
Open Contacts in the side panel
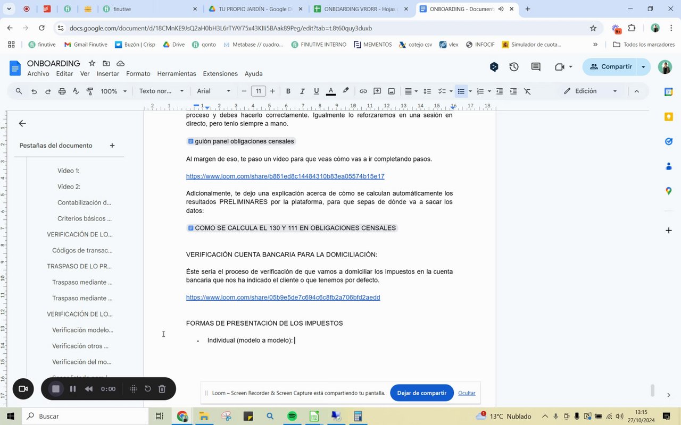pos(669,166)
